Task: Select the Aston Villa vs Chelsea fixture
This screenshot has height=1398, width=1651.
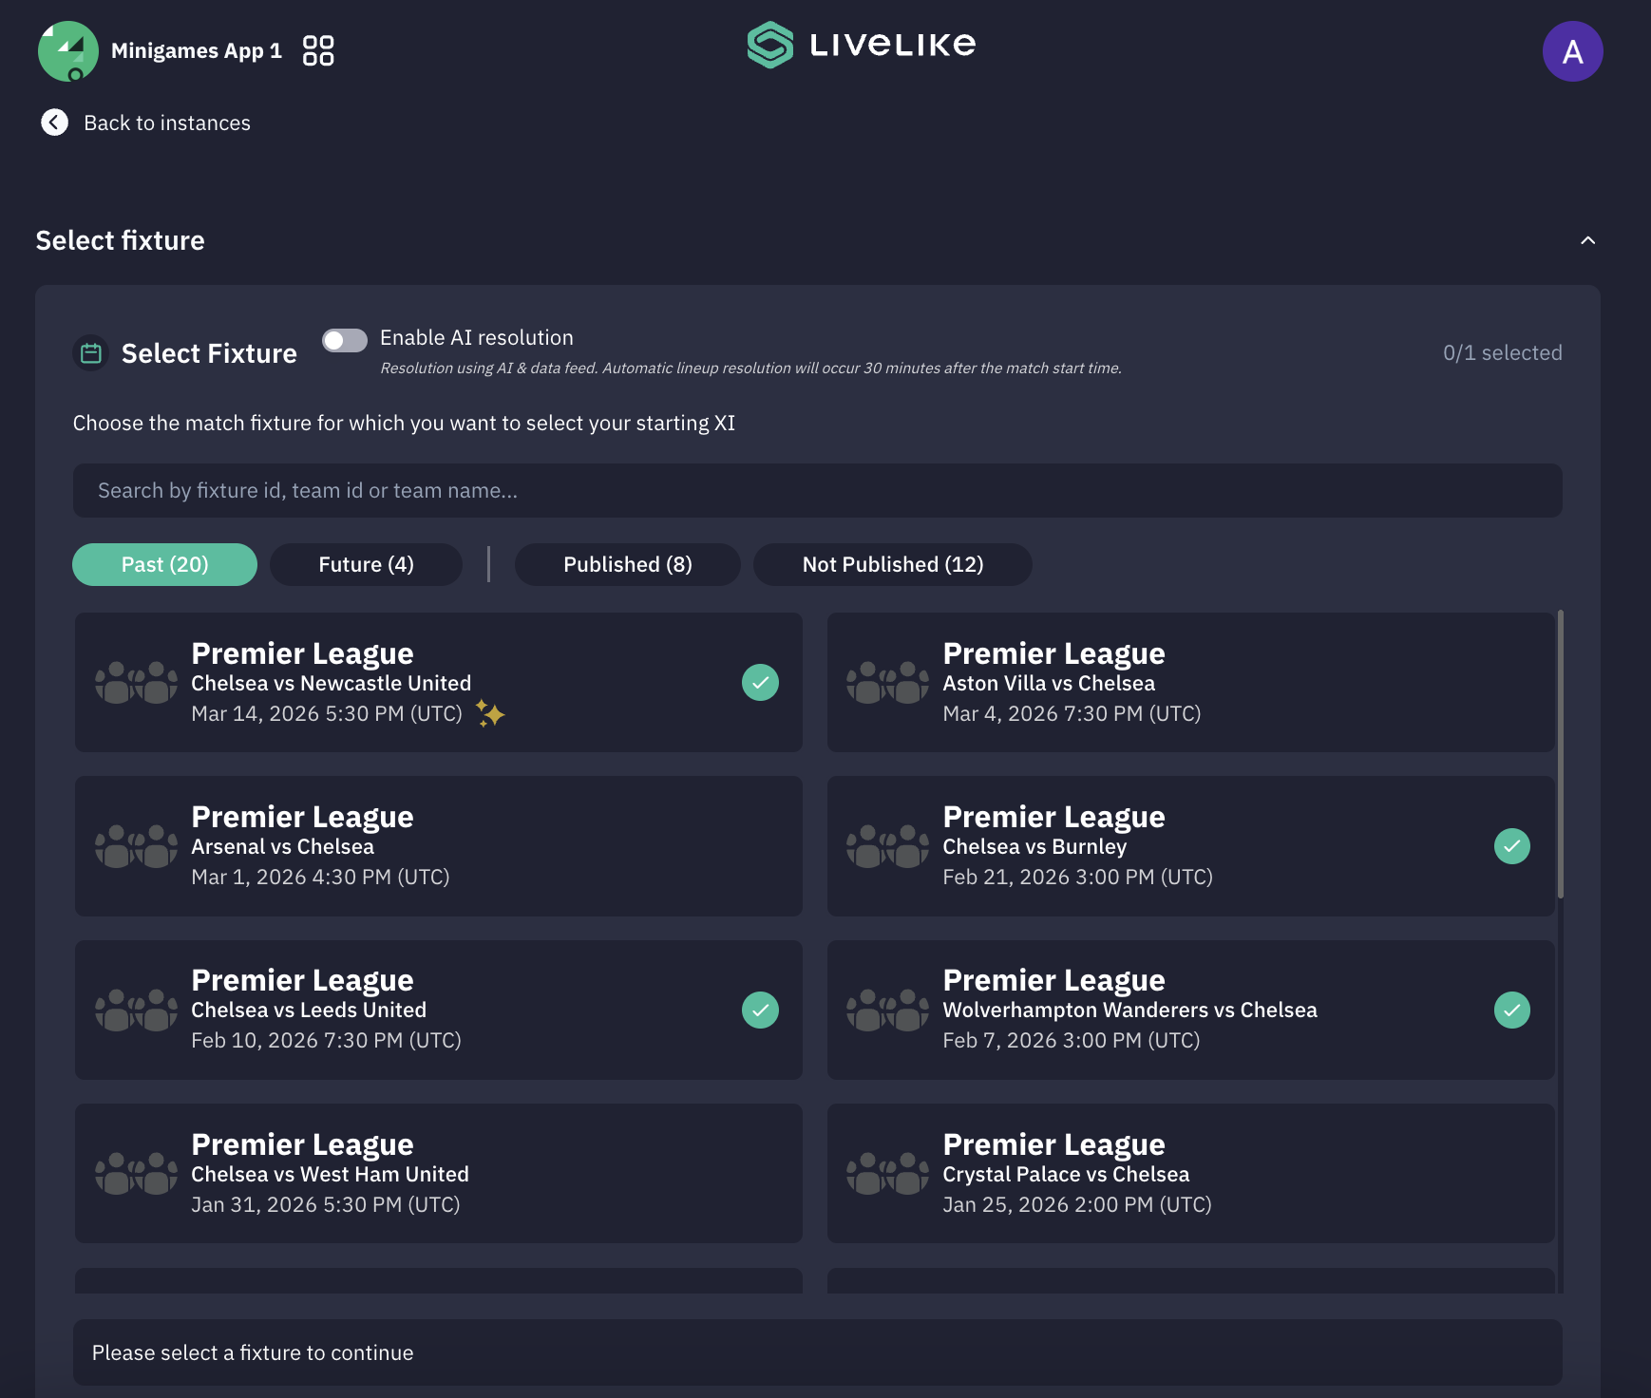Action: pyautogui.click(x=1190, y=683)
